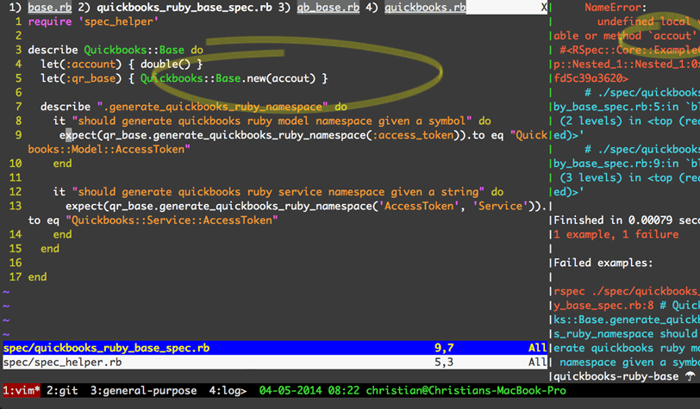
Task: Click the date 04-05-2014 in the tmux status bar
Action: point(291,391)
